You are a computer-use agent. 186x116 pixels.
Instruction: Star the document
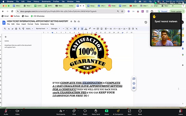pyautogui.click(x=71, y=21)
